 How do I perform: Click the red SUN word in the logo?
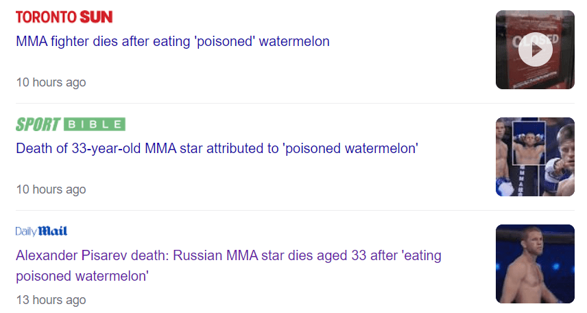[x=96, y=17]
